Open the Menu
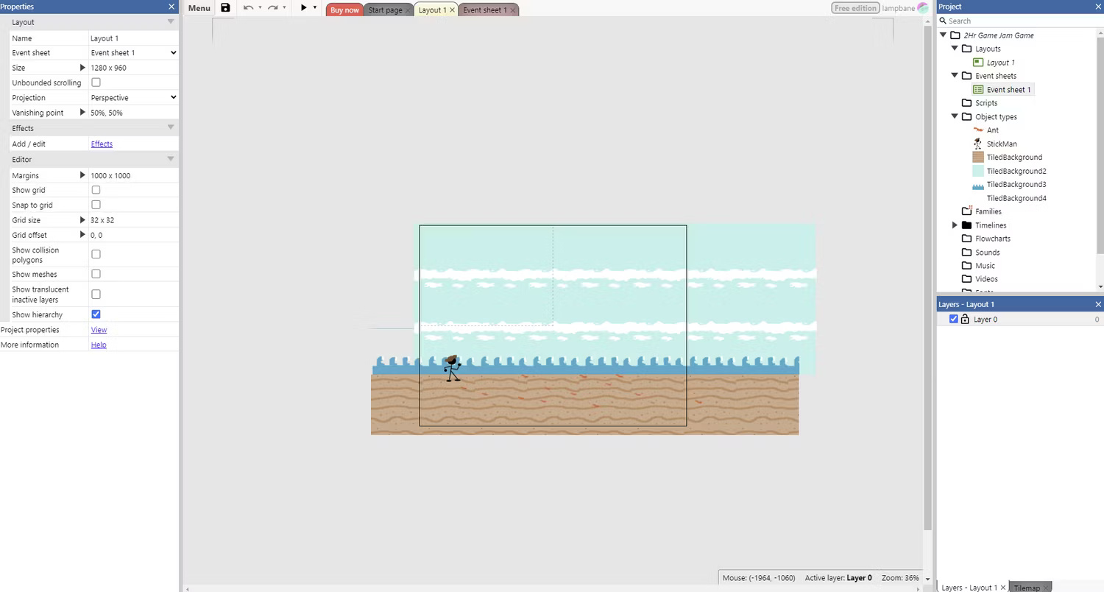The height and width of the screenshot is (592, 1104). pos(198,8)
